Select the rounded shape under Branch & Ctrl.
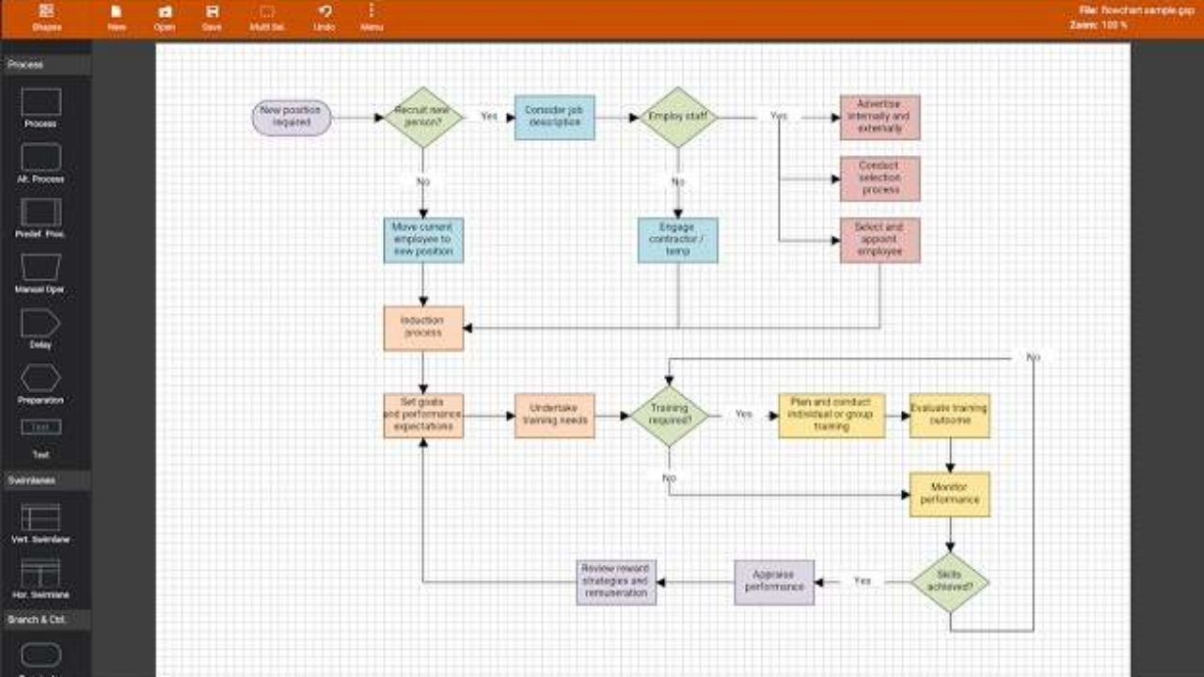1204x677 pixels. point(40,656)
